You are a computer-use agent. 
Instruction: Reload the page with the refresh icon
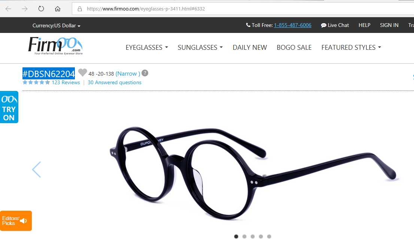(41, 9)
